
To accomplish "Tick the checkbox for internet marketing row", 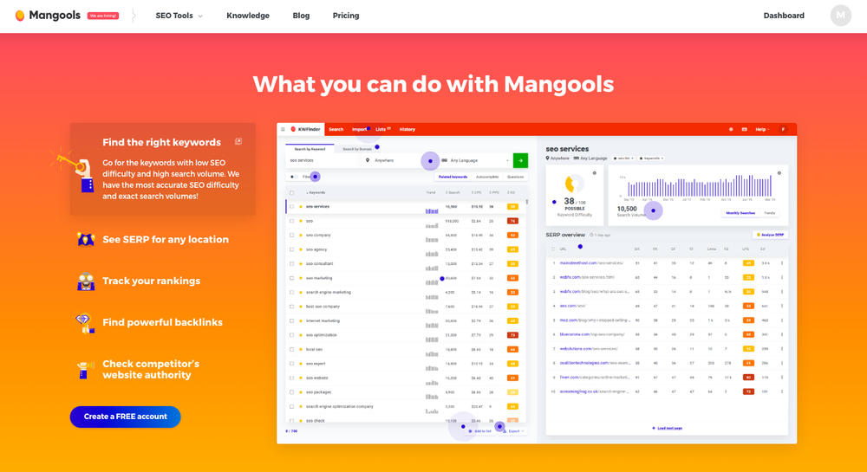I will pyautogui.click(x=292, y=320).
